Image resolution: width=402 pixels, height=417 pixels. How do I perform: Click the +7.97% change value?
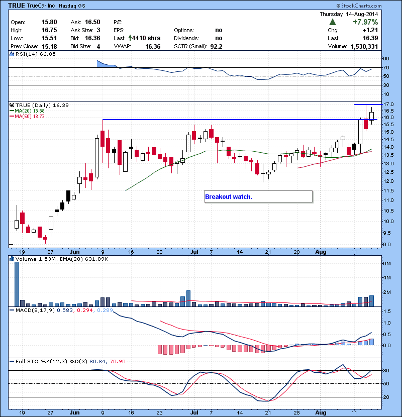[x=365, y=22]
